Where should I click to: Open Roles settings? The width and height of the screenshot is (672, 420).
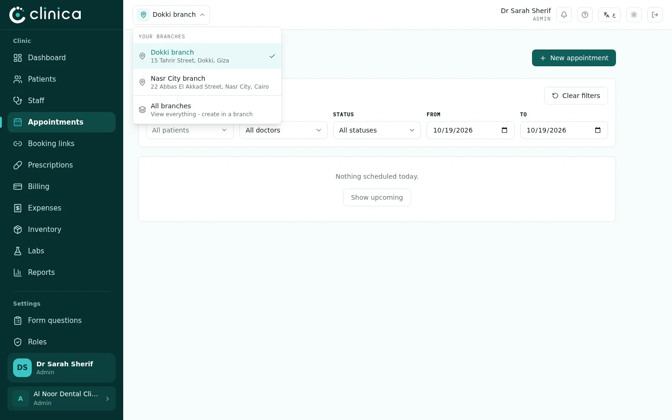pos(62,342)
